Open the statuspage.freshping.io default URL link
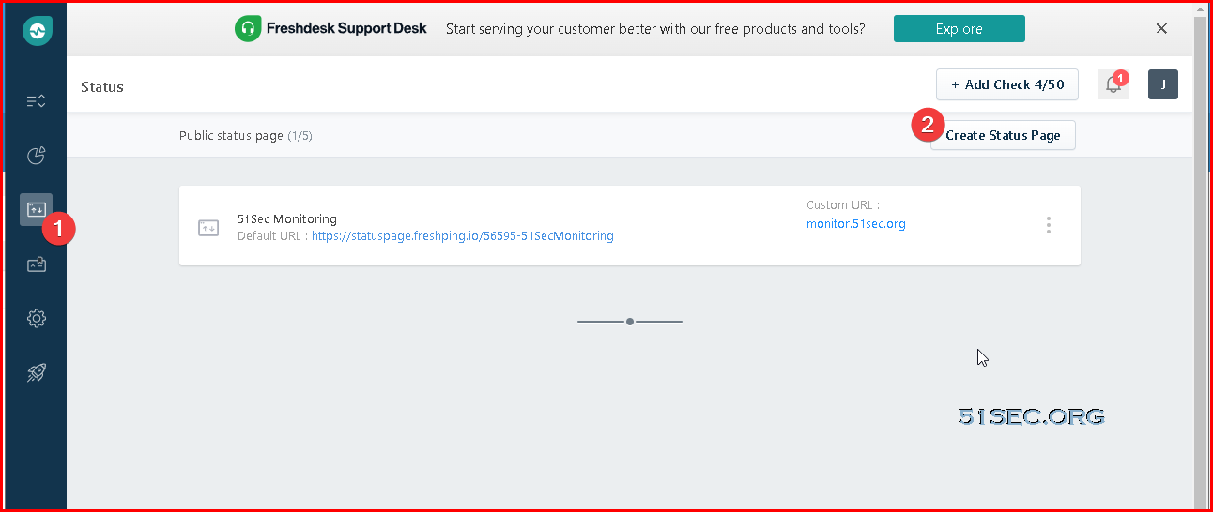This screenshot has width=1213, height=512. pos(463,236)
